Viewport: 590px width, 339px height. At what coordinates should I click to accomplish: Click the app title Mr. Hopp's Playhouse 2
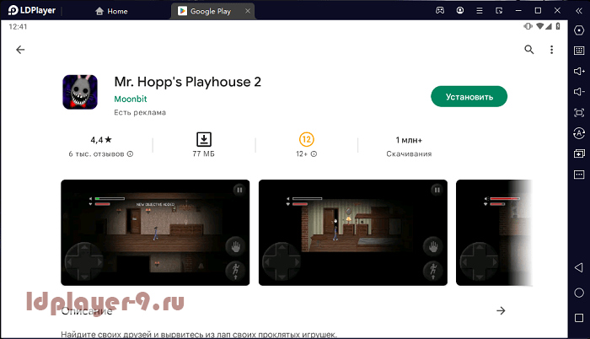(187, 82)
